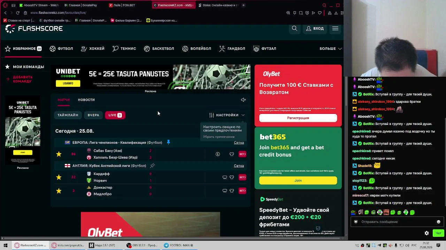Open match info icon for Сабах Баку
This screenshot has width=446, height=250.
click(218, 154)
